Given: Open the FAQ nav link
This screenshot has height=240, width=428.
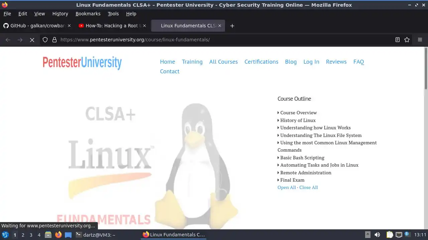Looking at the screenshot, I should pos(359,62).
